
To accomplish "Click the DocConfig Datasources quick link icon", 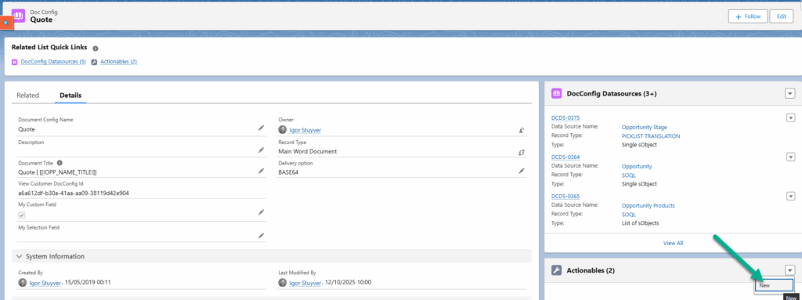I will pos(14,62).
